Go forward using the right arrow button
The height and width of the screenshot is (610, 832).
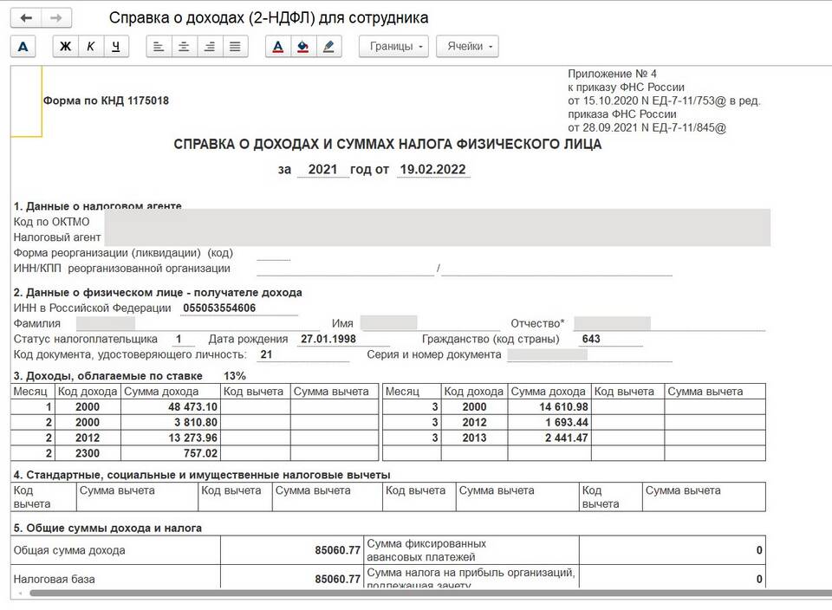[x=56, y=18]
